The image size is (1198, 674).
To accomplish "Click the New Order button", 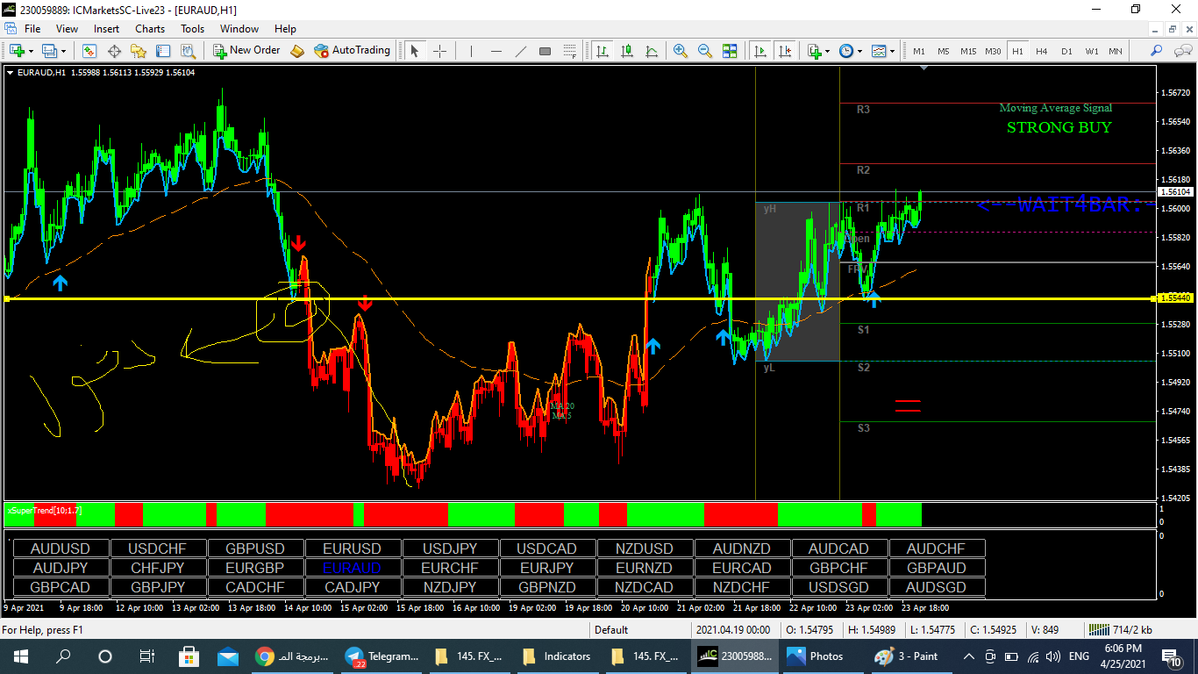I will pos(246,51).
